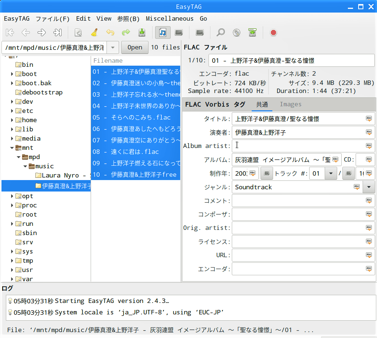377x338 pixels.
Task: Expand the boot folder in the tree
Action: 12,74
